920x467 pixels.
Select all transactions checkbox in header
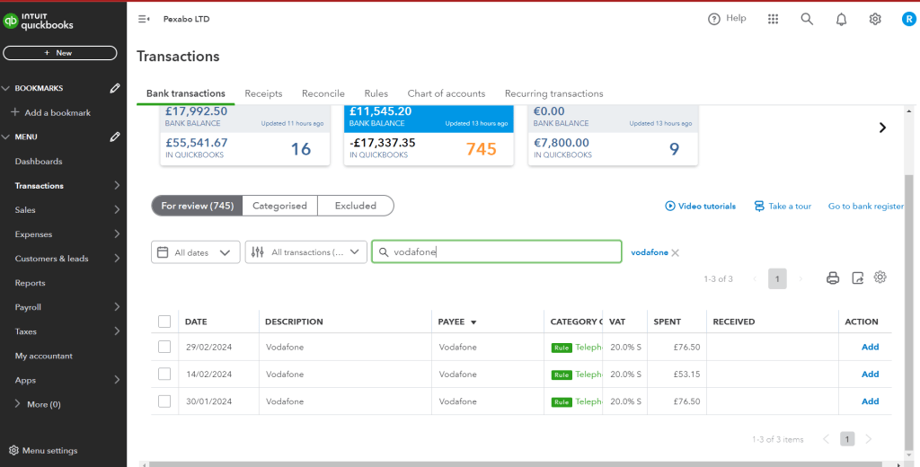(164, 322)
